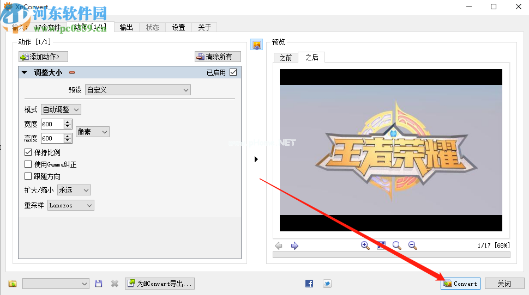
Task: Click the 清除所有 button
Action: [x=218, y=57]
